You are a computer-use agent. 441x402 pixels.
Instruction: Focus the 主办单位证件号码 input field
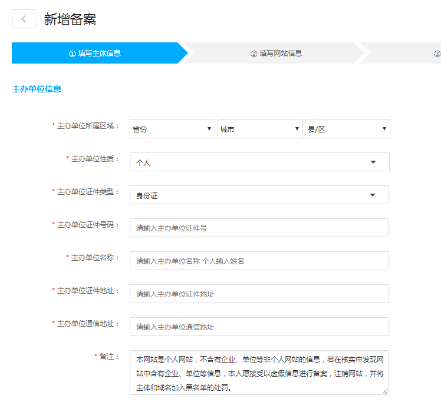(x=259, y=228)
